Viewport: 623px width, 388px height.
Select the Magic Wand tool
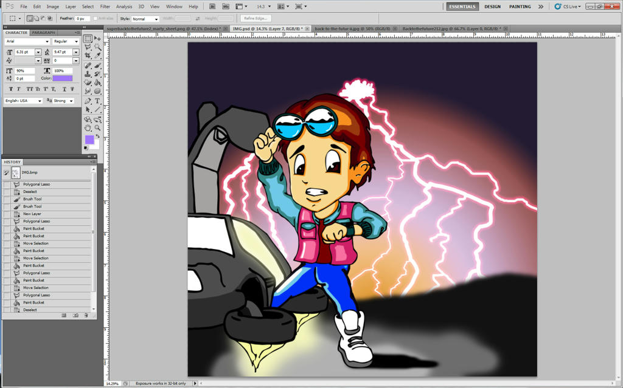point(98,47)
